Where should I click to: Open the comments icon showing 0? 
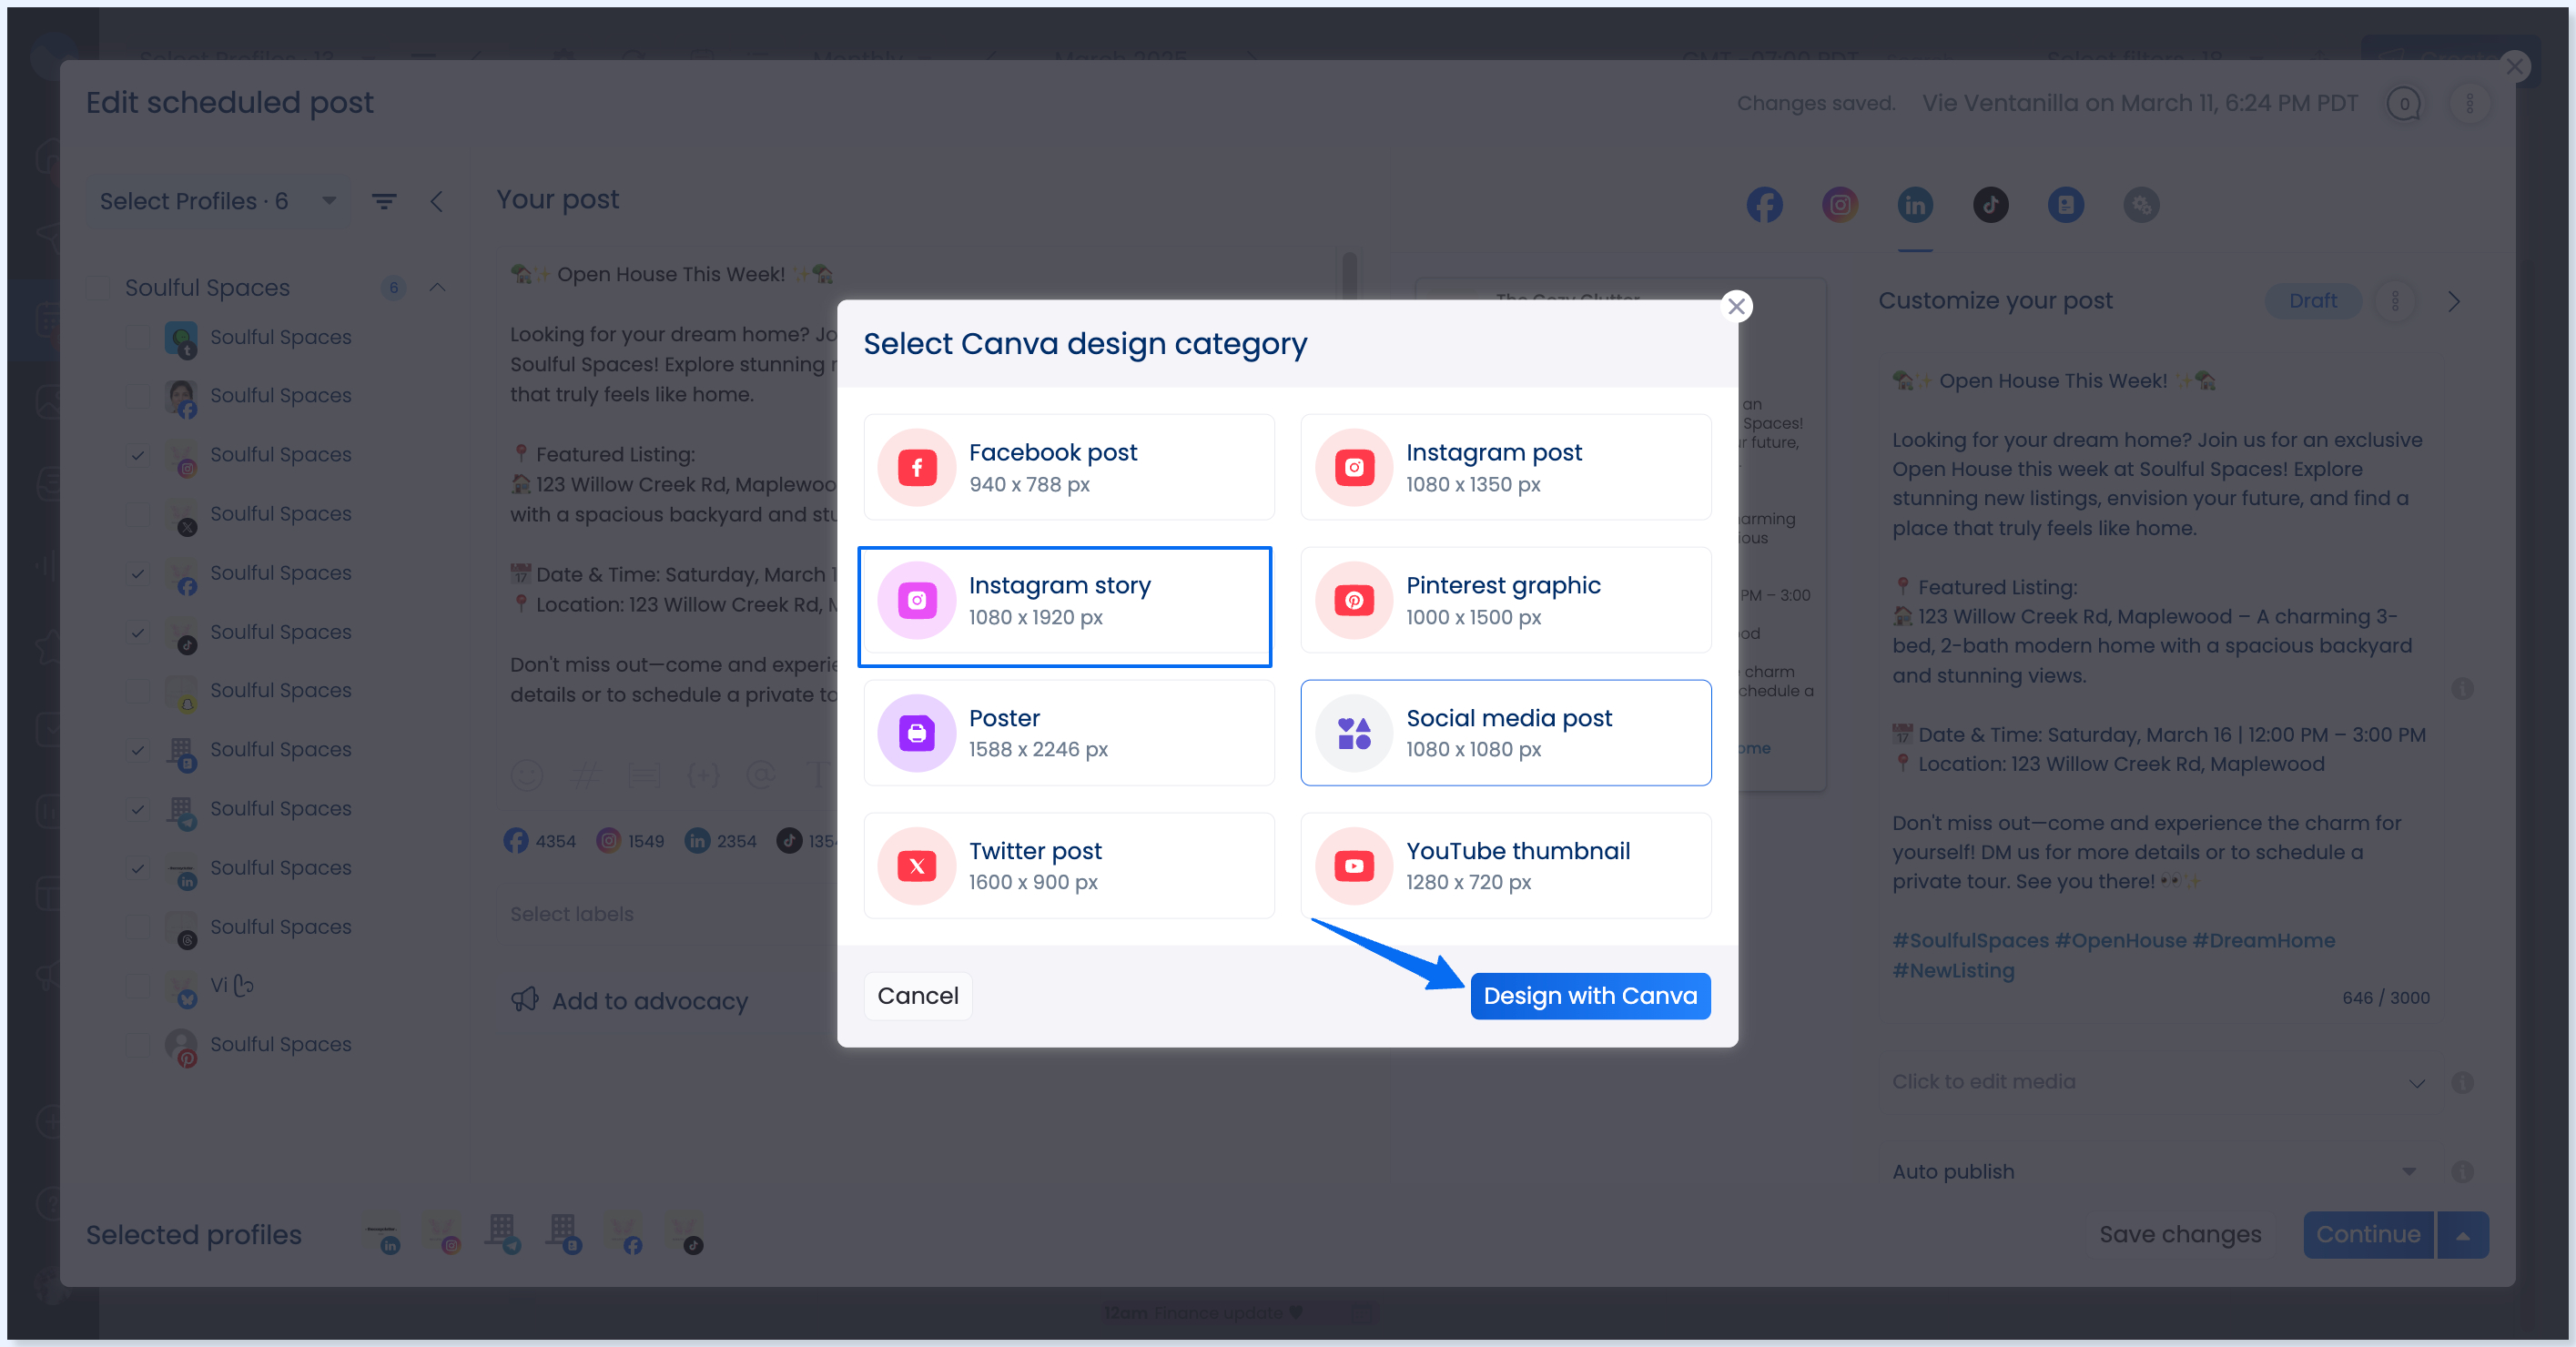click(2404, 103)
